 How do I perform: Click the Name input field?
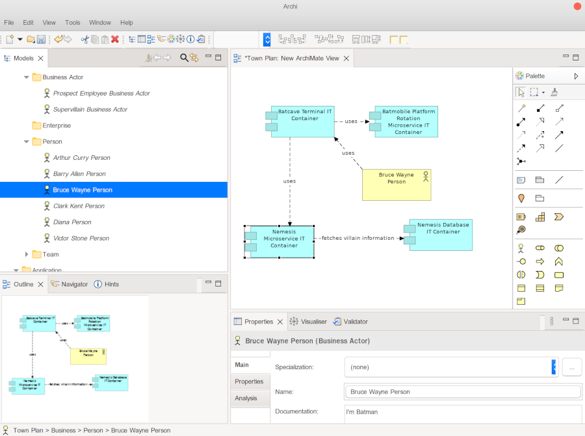[463, 392]
